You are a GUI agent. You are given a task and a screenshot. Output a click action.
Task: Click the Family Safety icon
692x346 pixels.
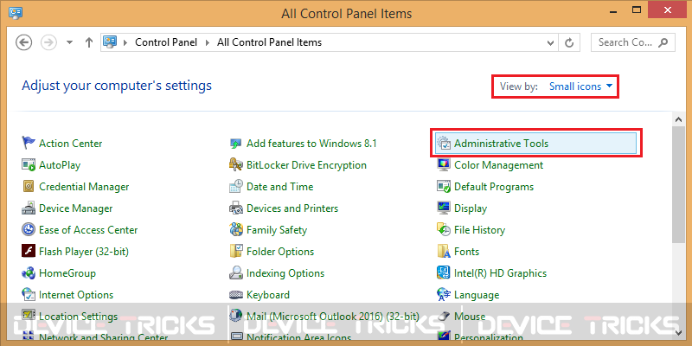[236, 229]
